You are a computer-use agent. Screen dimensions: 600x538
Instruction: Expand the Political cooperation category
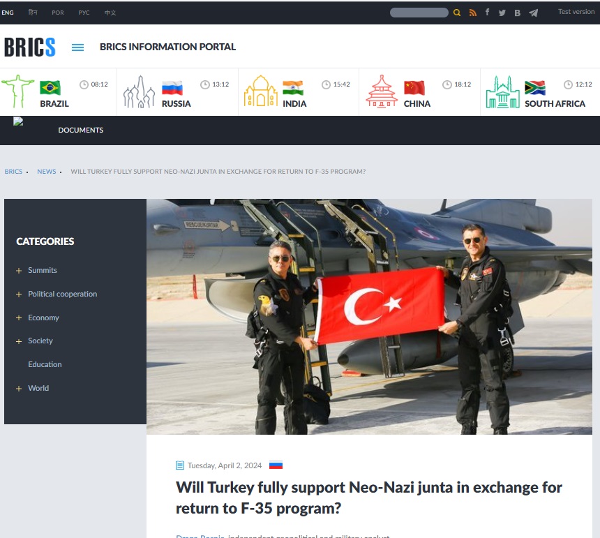19,294
